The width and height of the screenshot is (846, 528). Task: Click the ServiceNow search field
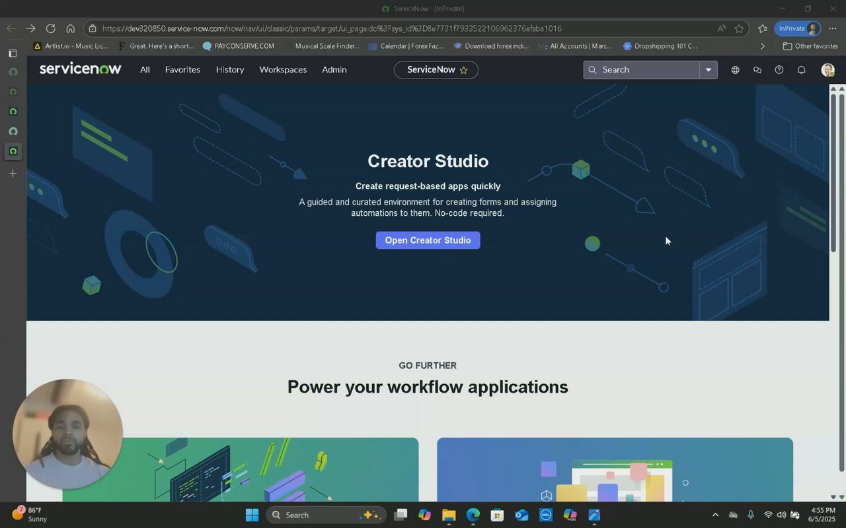click(x=642, y=69)
